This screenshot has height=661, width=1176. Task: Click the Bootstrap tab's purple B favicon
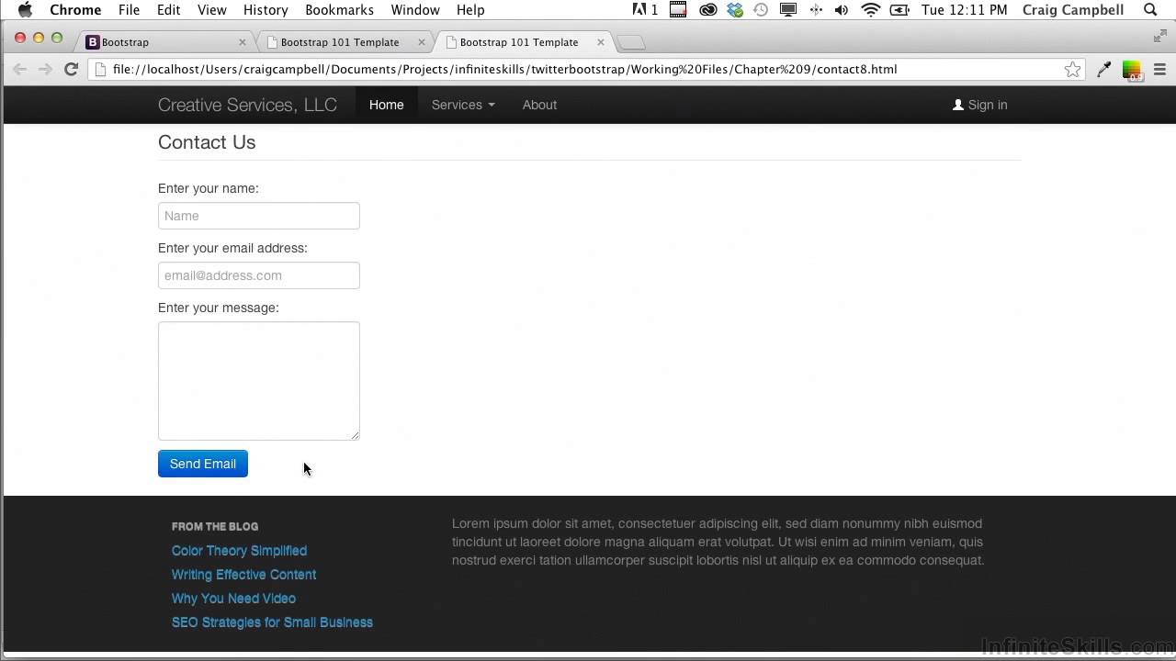coord(92,42)
